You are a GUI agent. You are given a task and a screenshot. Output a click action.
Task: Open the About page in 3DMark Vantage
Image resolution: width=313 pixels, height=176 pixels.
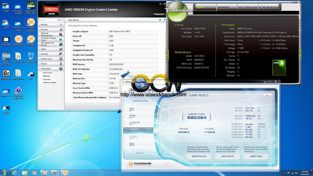click(x=132, y=144)
